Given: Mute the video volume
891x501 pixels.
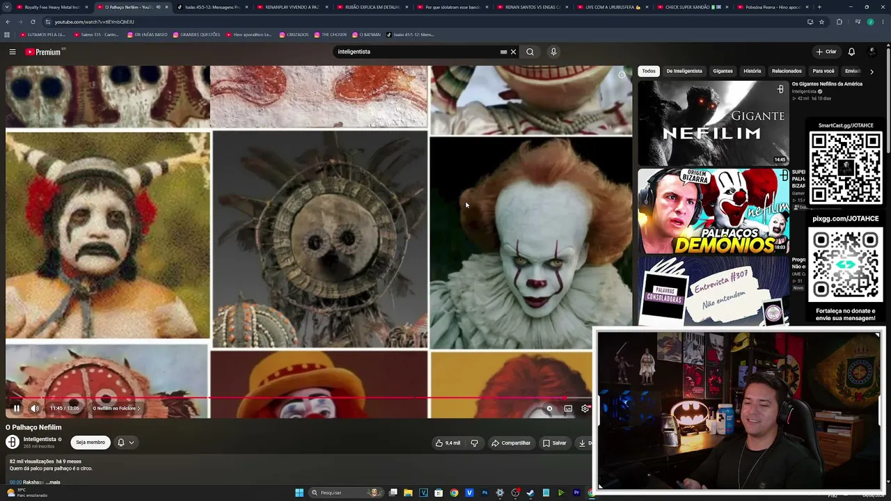Looking at the screenshot, I should pyautogui.click(x=35, y=408).
